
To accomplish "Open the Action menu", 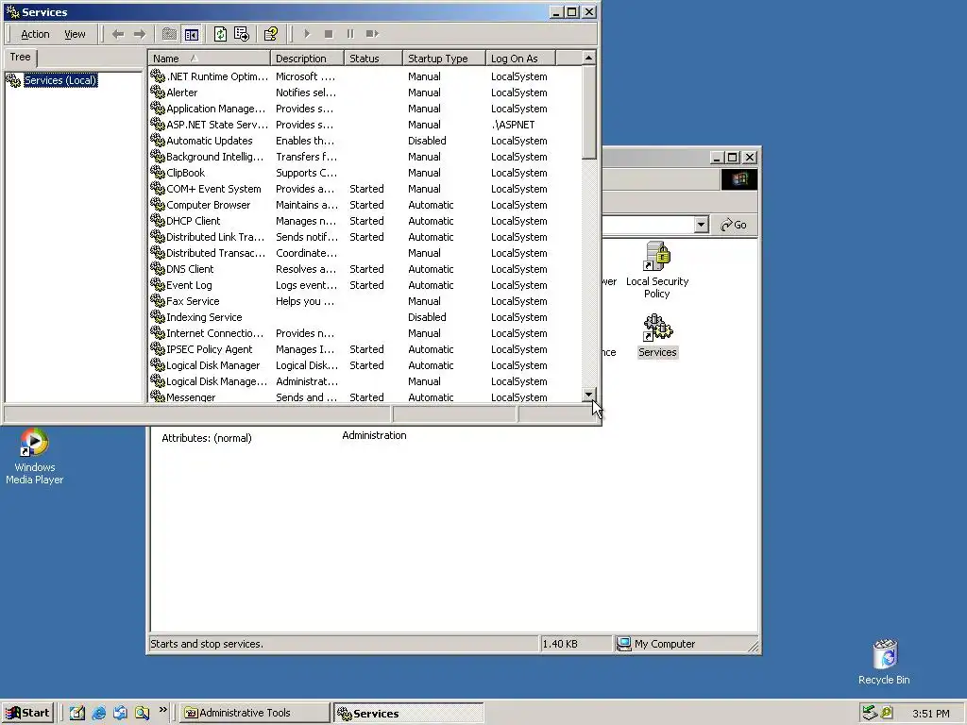I will pos(35,35).
